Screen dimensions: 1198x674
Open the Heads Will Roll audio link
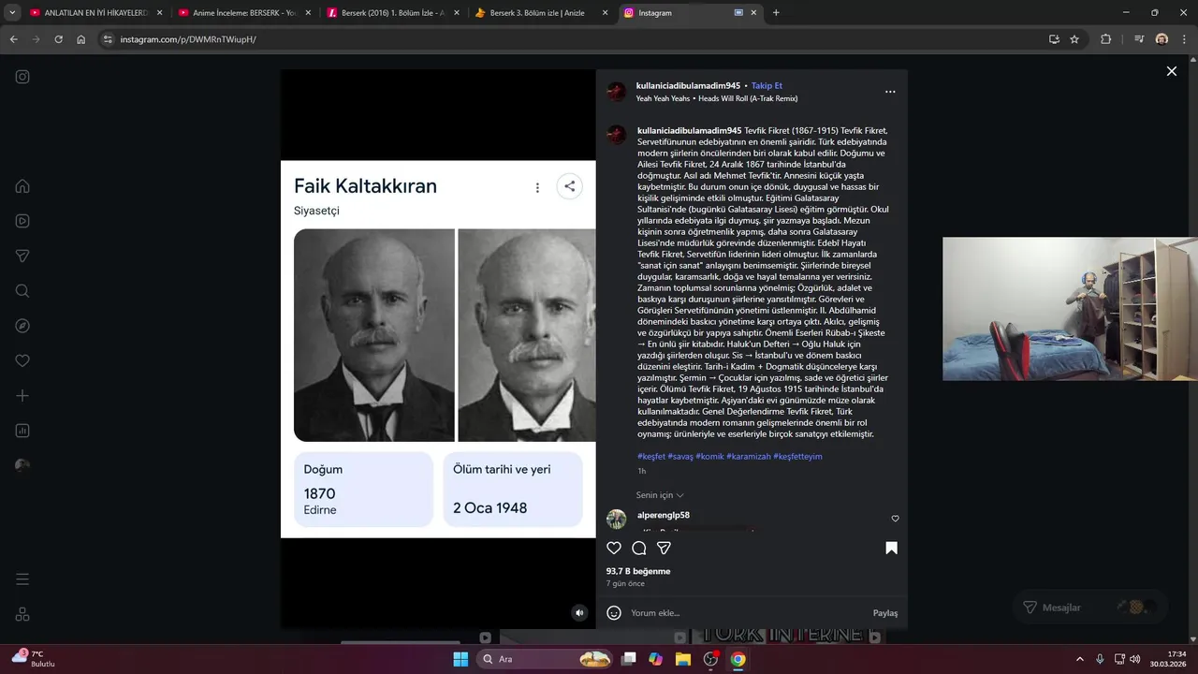click(x=717, y=98)
